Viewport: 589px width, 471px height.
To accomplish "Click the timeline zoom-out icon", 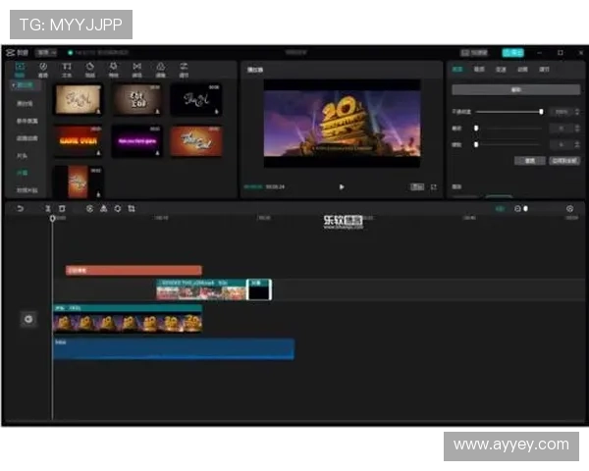I will 517,208.
